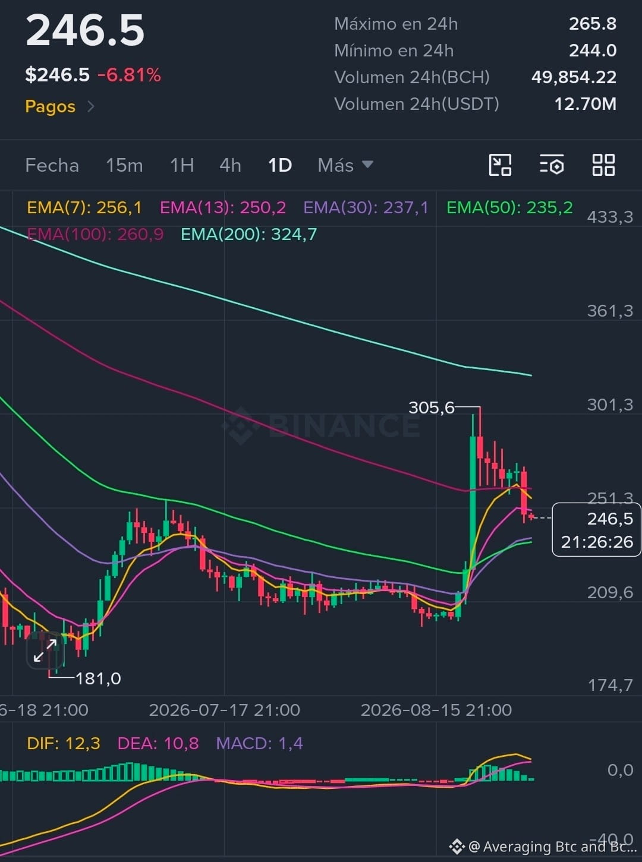Open the picture-in-picture chart icon
This screenshot has height=862, width=642.
coord(500,165)
